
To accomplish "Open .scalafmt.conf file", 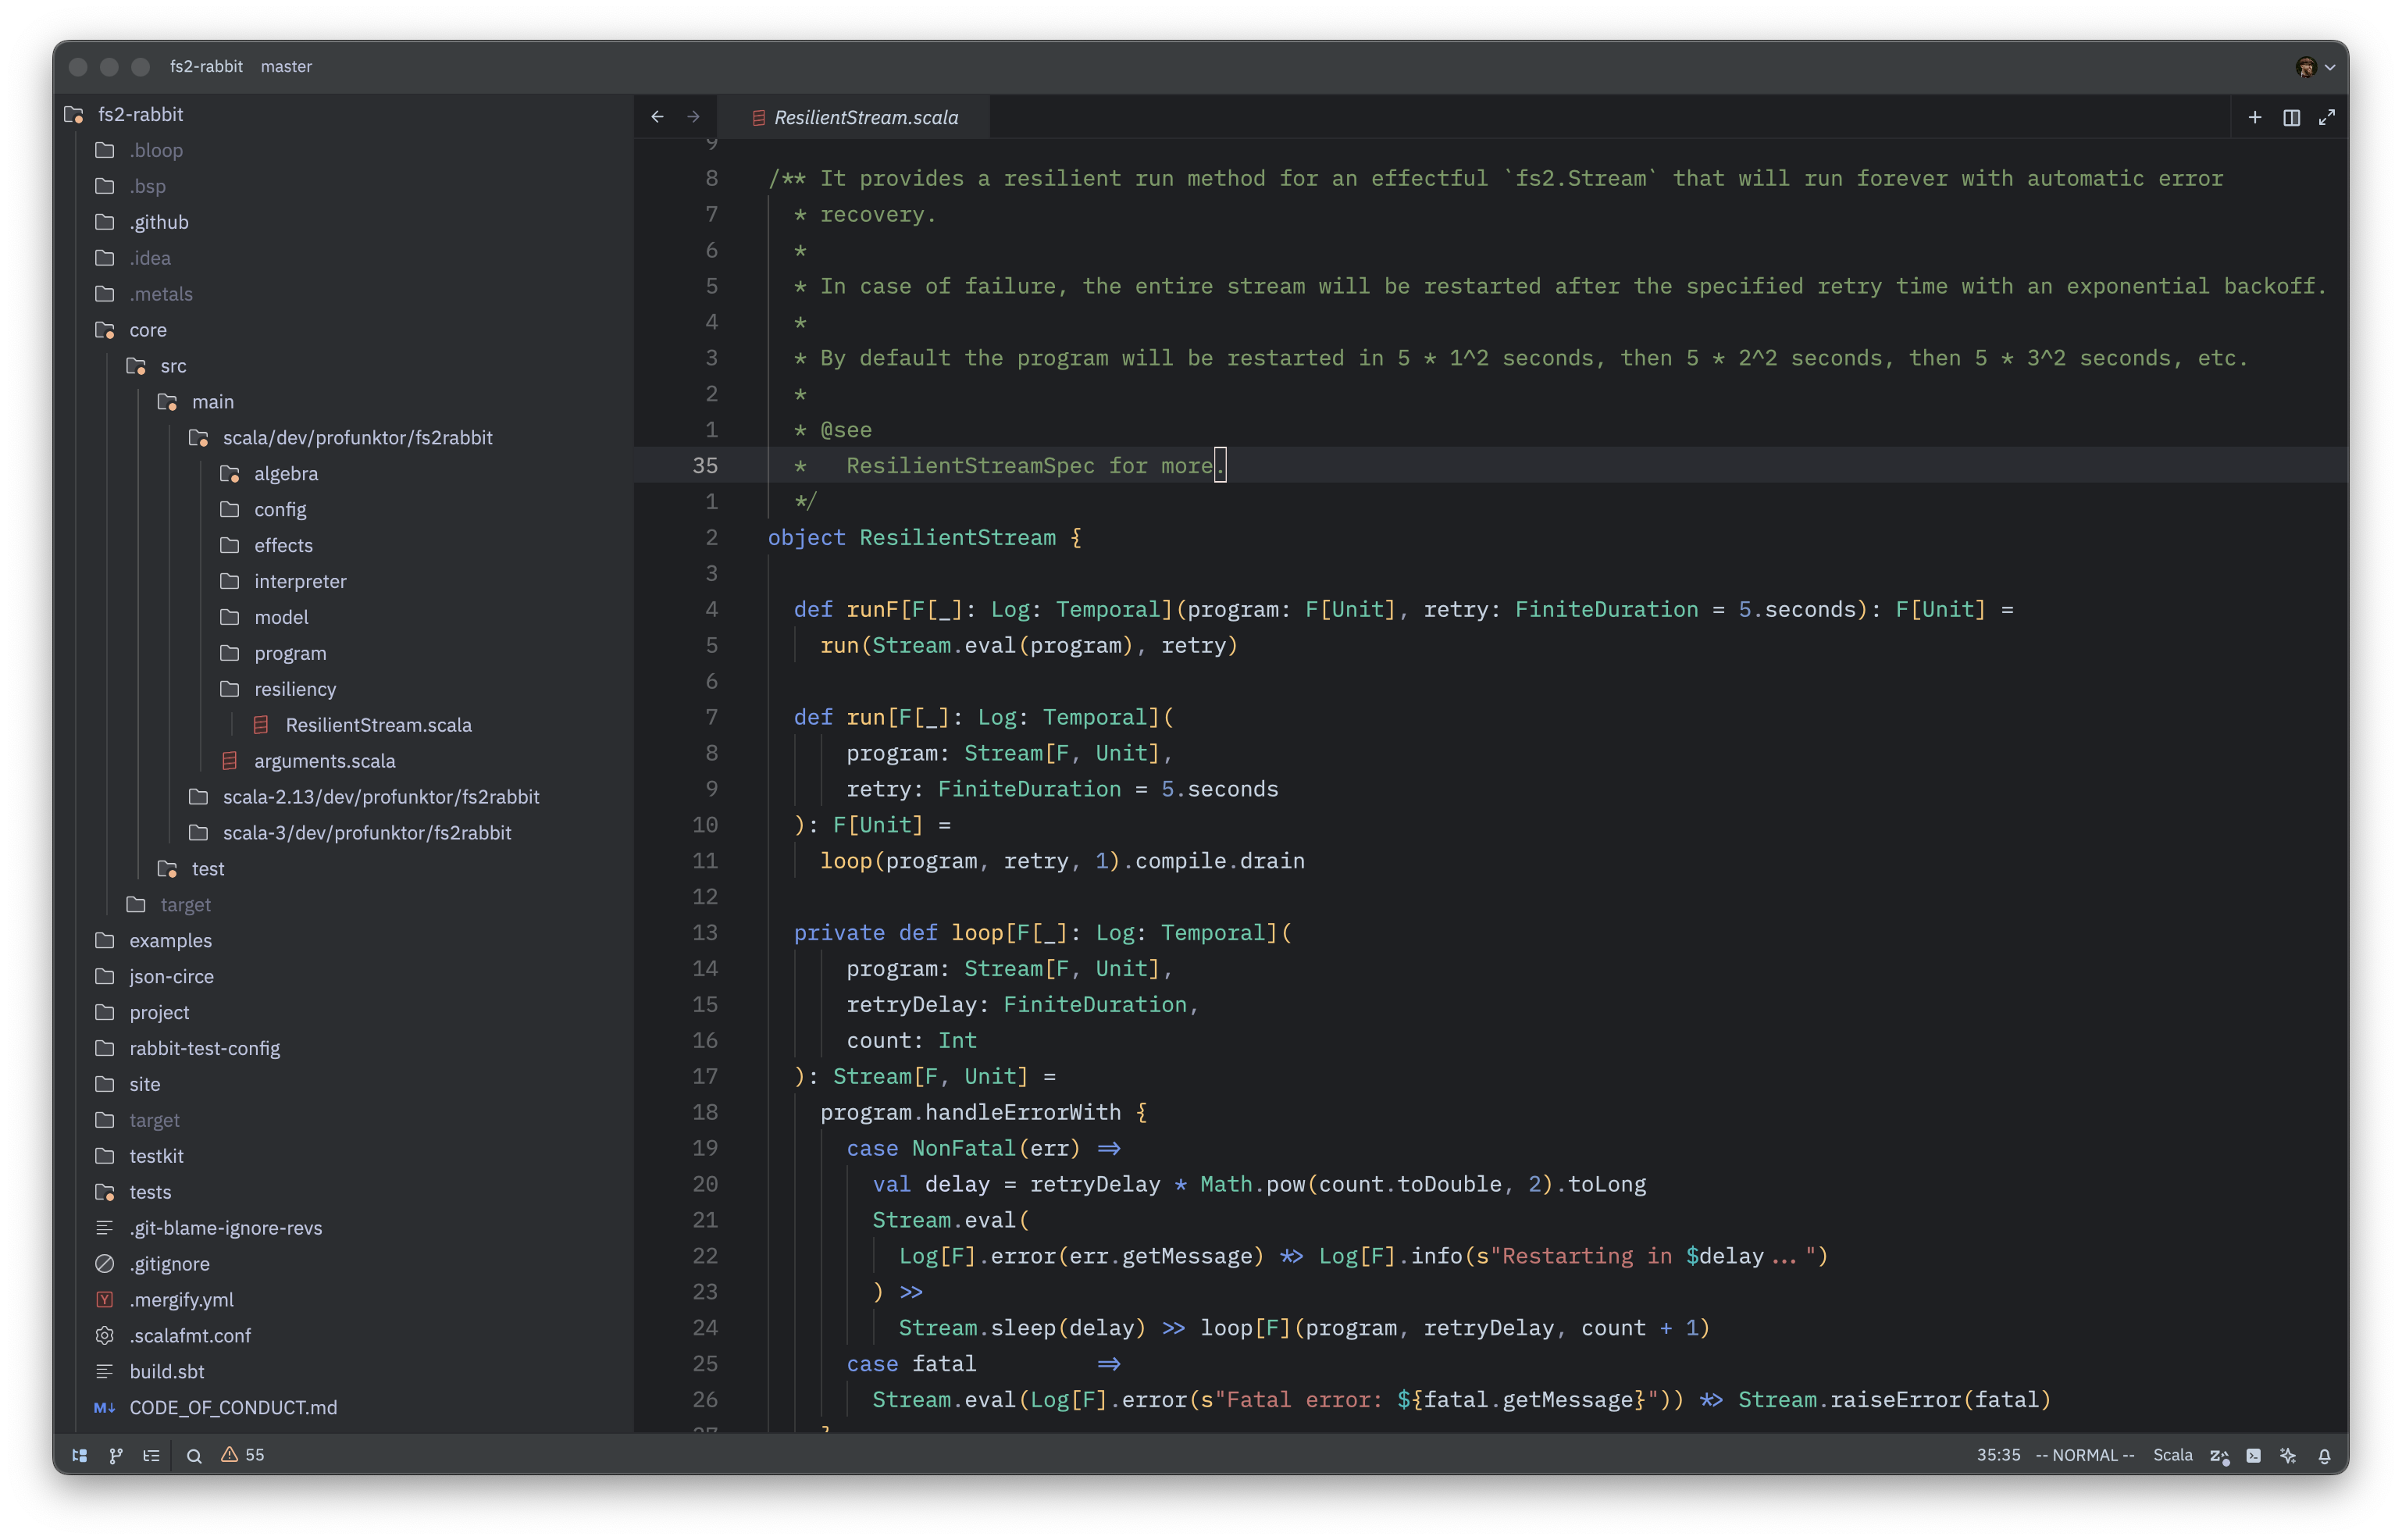I will (190, 1335).
